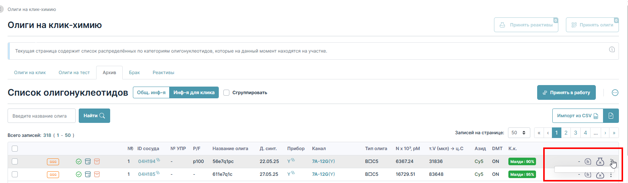
Task: Tick the select-all checkbox in the table header
Action: pos(15,149)
